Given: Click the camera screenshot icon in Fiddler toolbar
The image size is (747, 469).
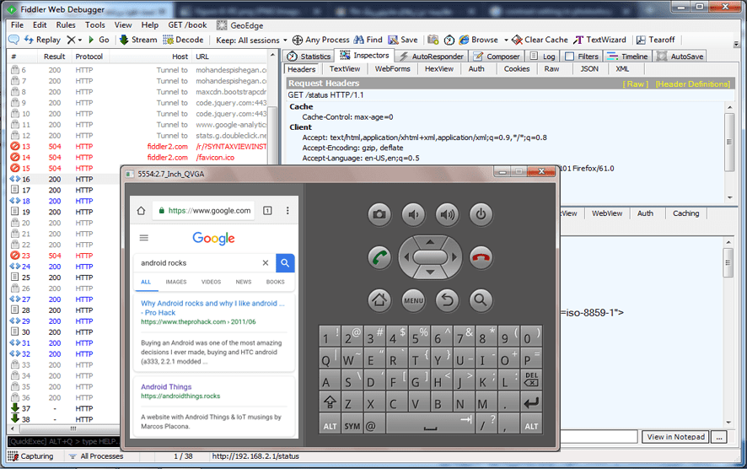Looking at the screenshot, I should (x=433, y=40).
